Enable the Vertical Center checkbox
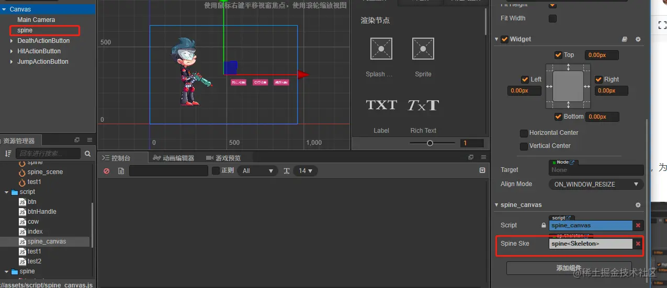 click(524, 146)
